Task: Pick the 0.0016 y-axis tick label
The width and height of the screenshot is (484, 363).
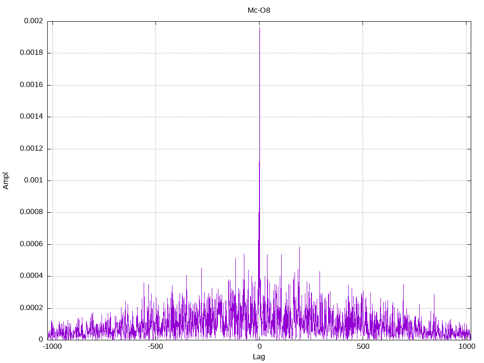Action: pyautogui.click(x=31, y=85)
